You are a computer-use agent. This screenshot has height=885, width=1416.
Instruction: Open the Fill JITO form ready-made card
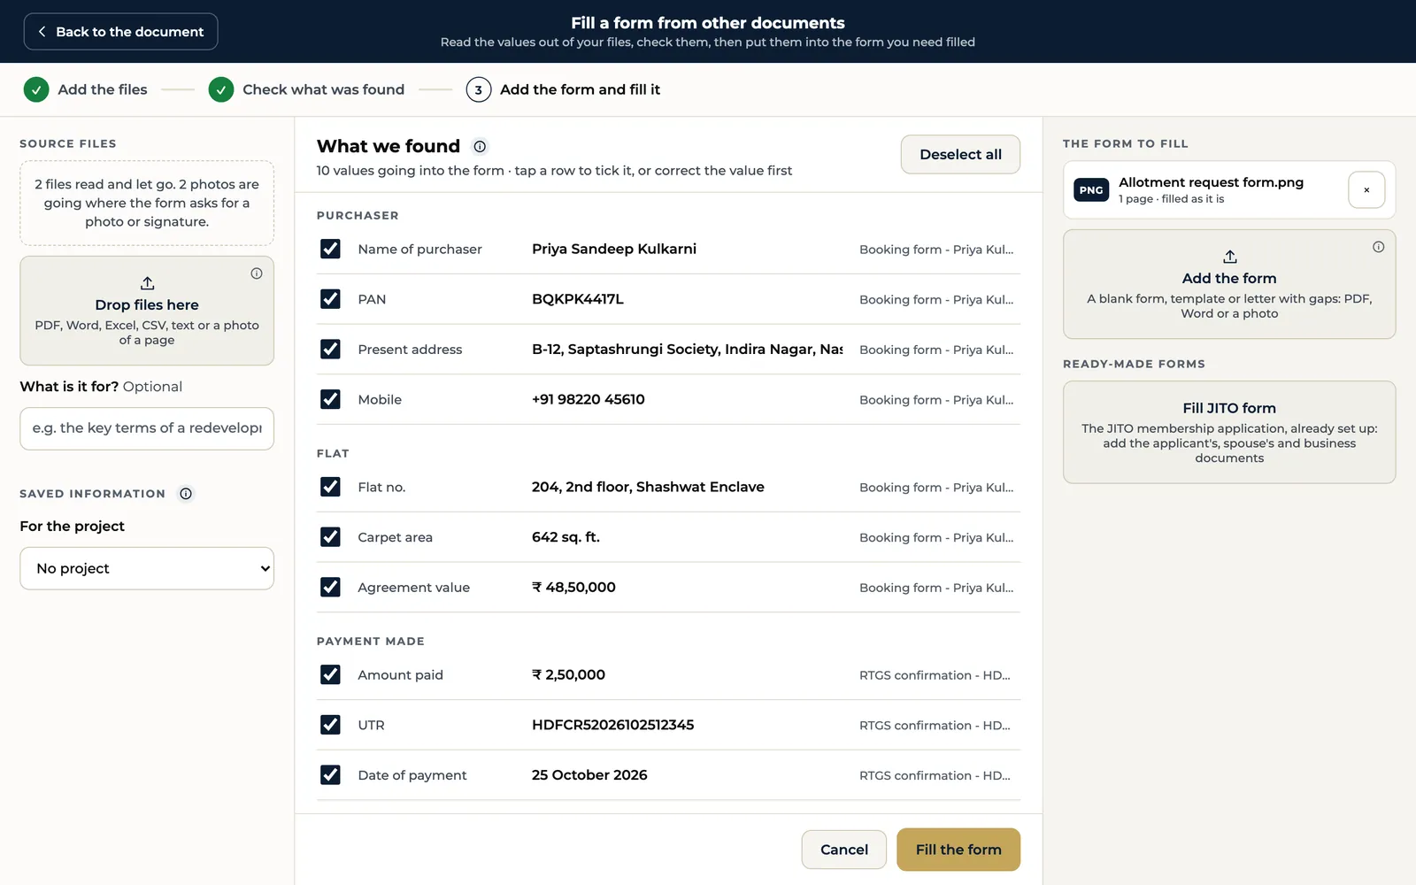pyautogui.click(x=1229, y=432)
